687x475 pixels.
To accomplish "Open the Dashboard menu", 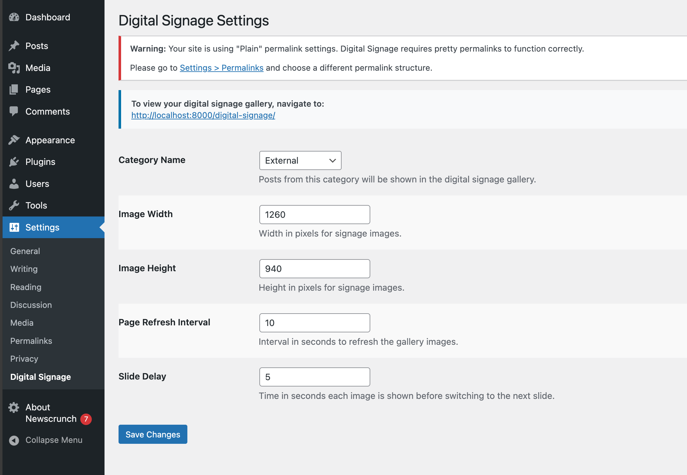I will click(x=54, y=17).
